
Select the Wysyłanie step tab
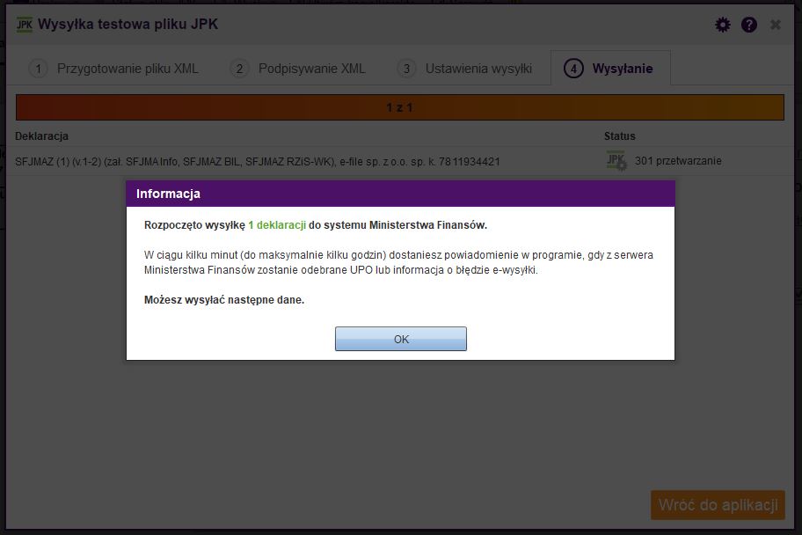610,68
